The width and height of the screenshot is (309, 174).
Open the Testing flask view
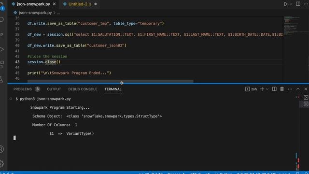(x=2, y=79)
